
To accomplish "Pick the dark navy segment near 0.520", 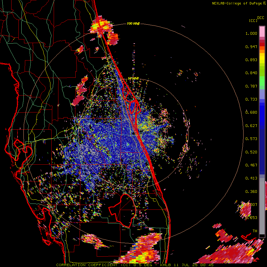I will (x=262, y=152).
